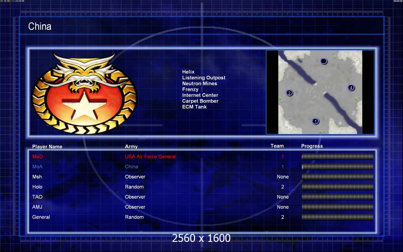Click the Army column header
Viewport: 403px width, 252px height.
131,147
